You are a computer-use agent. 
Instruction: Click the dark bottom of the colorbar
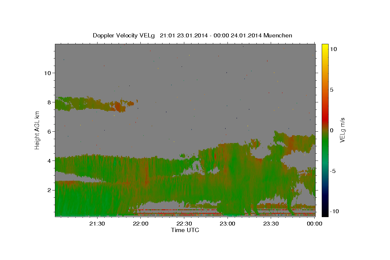point(325,211)
